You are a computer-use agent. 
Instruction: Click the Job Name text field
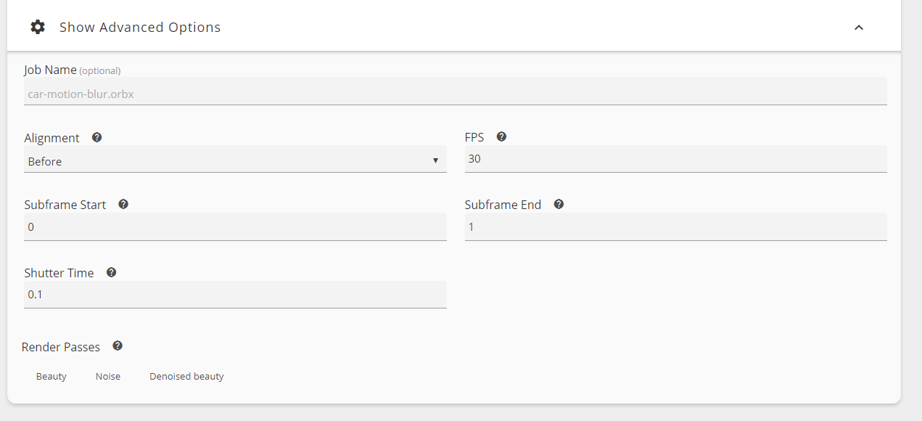tap(455, 94)
